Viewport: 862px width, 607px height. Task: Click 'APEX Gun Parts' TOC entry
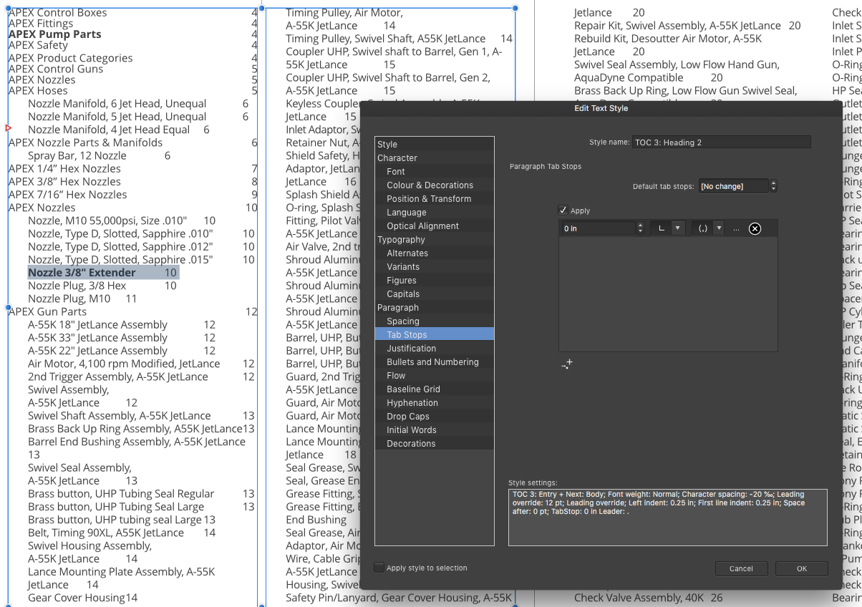(47, 311)
